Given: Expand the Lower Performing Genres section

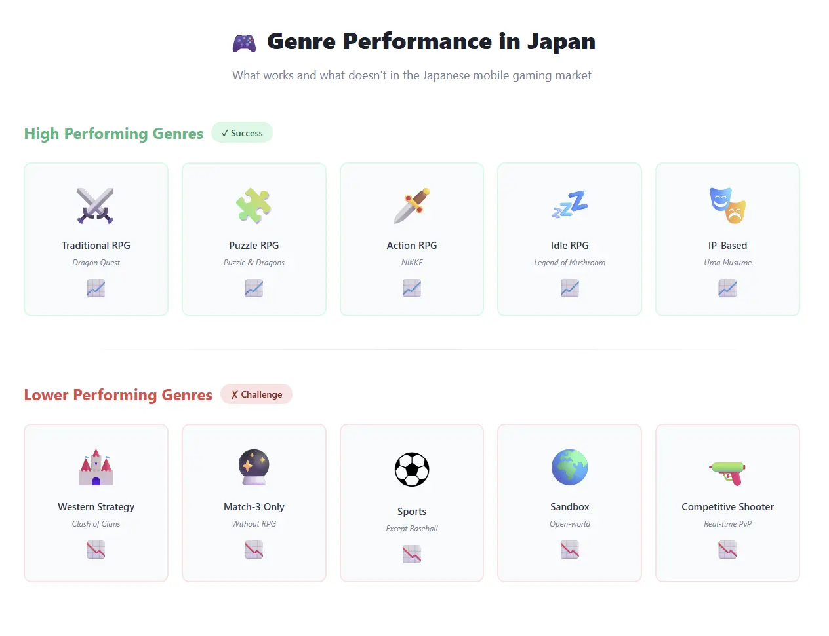Looking at the screenshot, I should (x=118, y=395).
